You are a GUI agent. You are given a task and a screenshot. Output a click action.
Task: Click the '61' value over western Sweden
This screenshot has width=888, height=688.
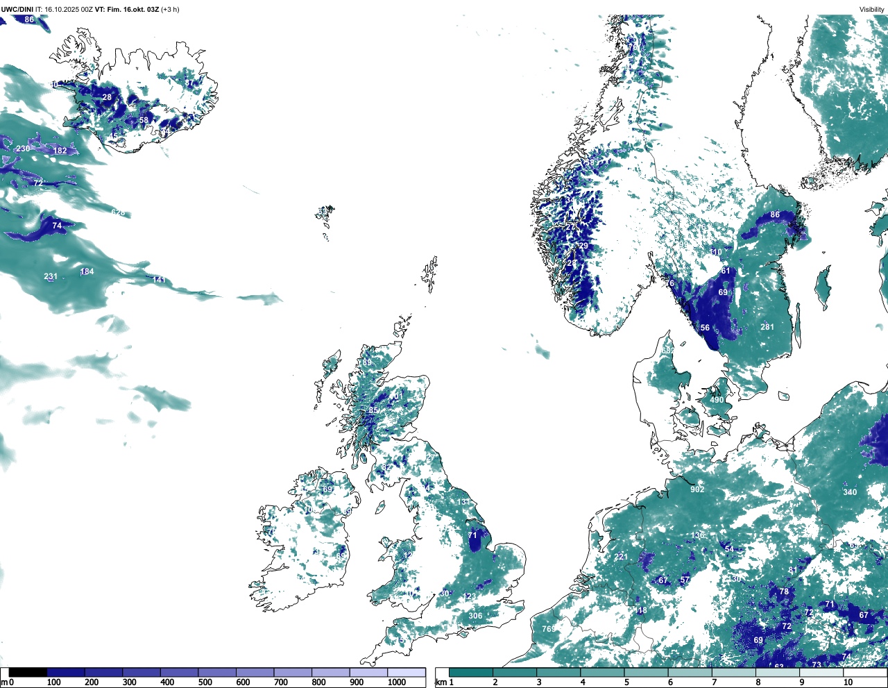[726, 271]
